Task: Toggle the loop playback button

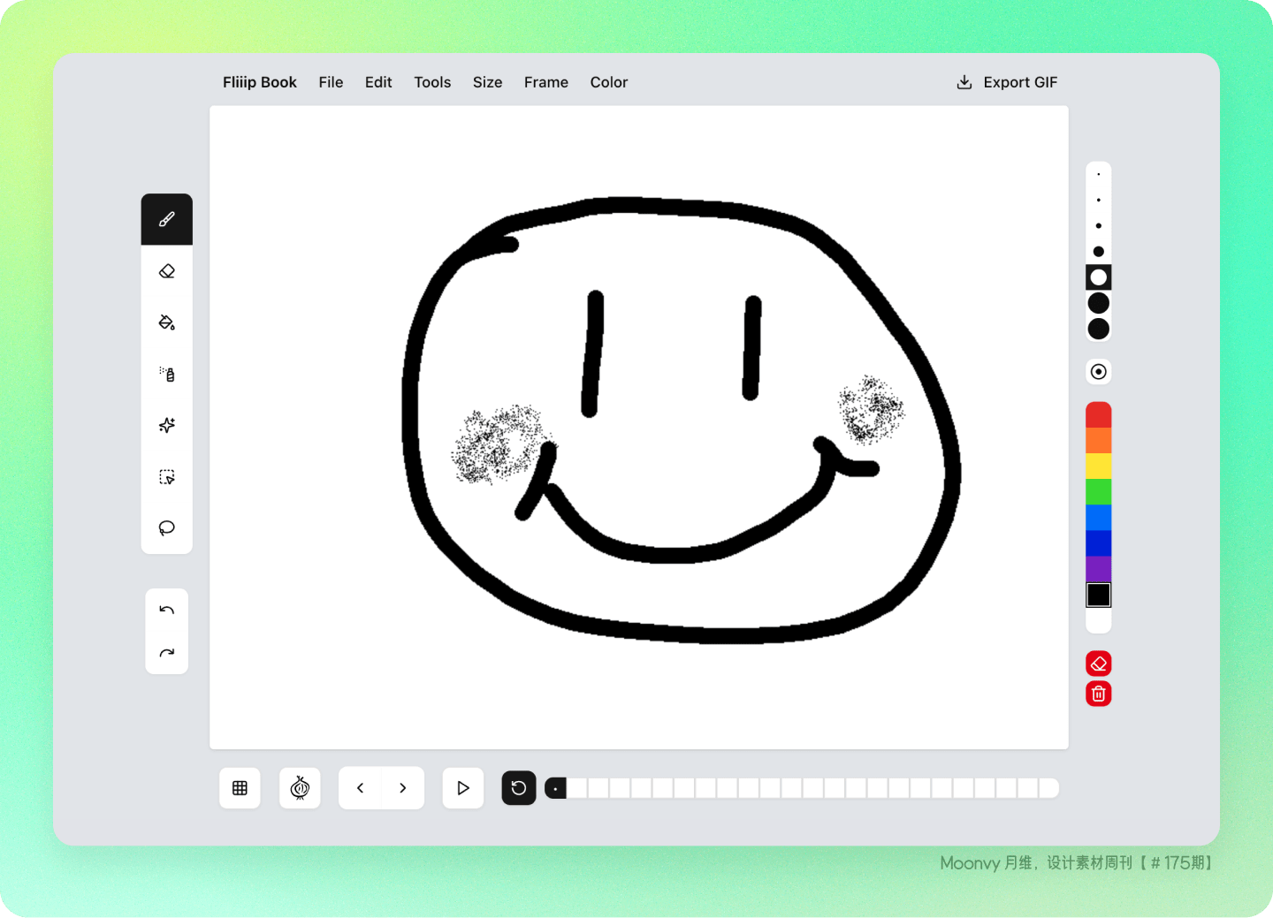Action: click(519, 788)
